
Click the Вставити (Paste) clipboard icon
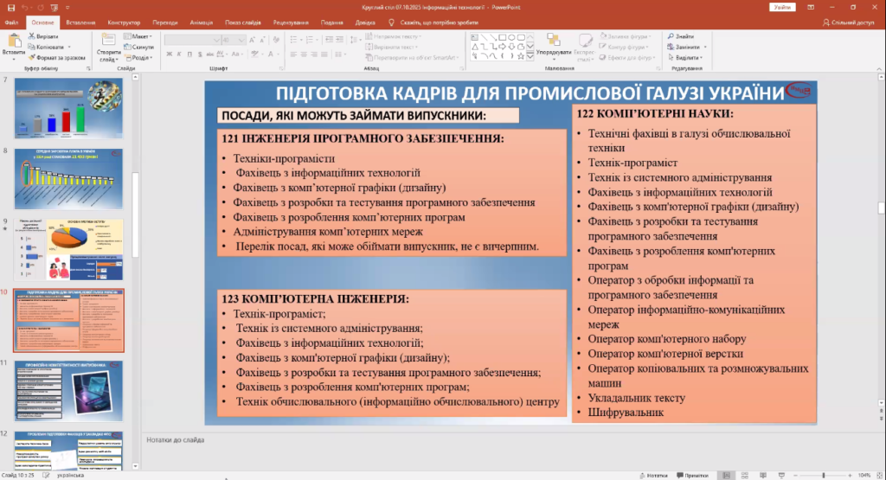(x=14, y=42)
